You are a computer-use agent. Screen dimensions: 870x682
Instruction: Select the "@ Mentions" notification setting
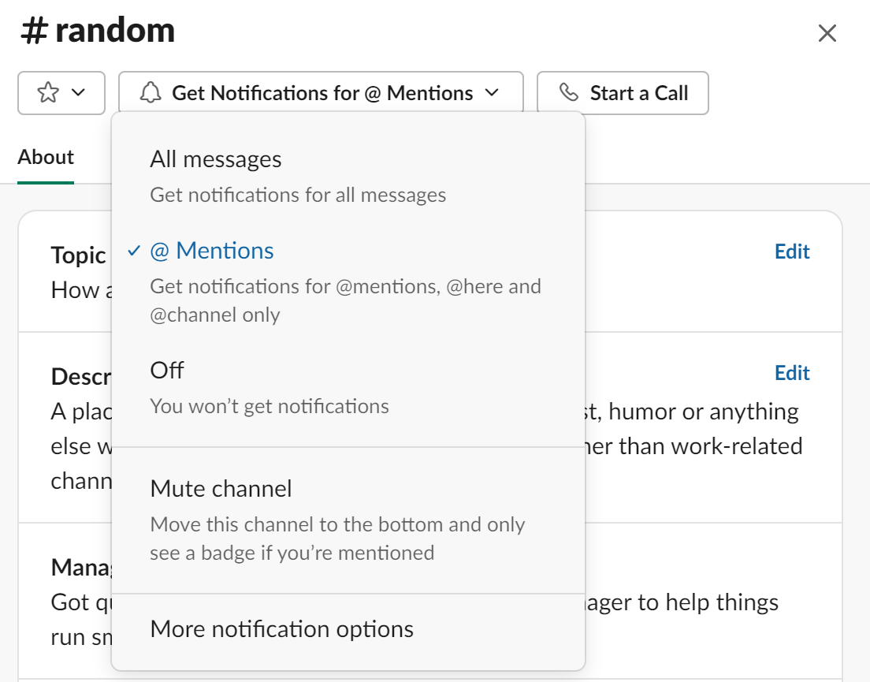pos(210,250)
